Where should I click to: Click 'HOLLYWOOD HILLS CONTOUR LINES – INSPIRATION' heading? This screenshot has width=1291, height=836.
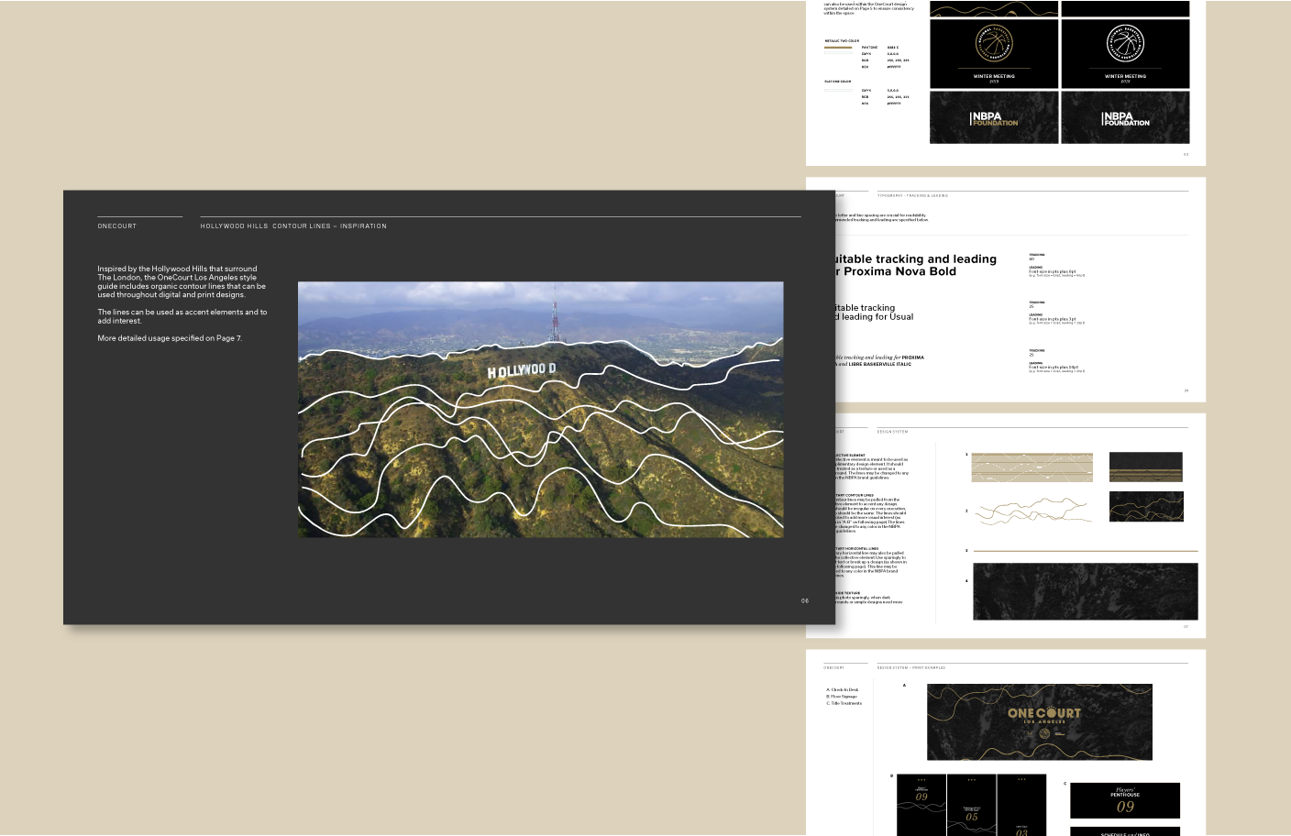tap(293, 225)
